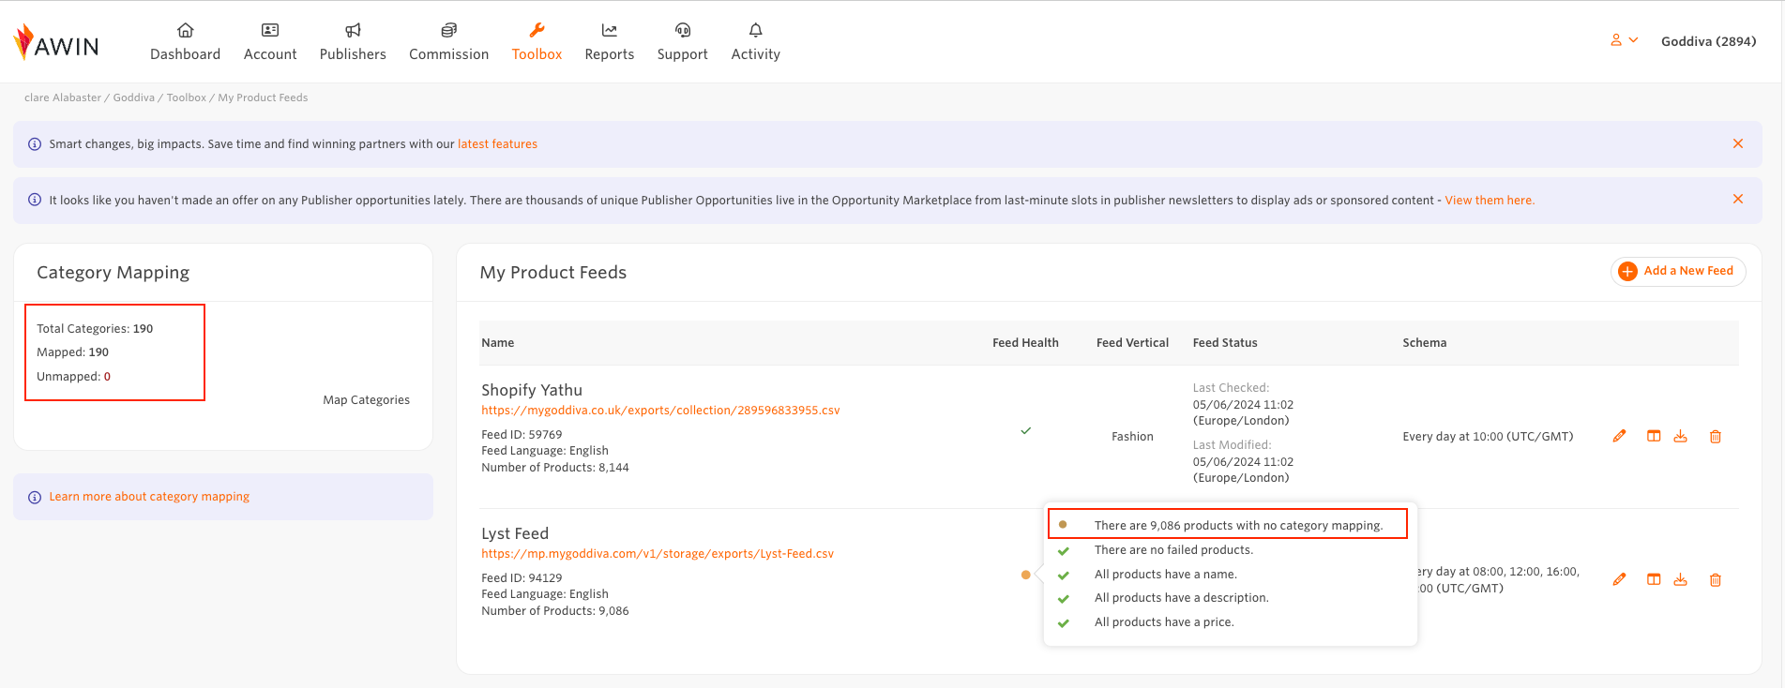Click the Shopify Yathu feed health checkmark
This screenshot has width=1785, height=688.
(1025, 431)
